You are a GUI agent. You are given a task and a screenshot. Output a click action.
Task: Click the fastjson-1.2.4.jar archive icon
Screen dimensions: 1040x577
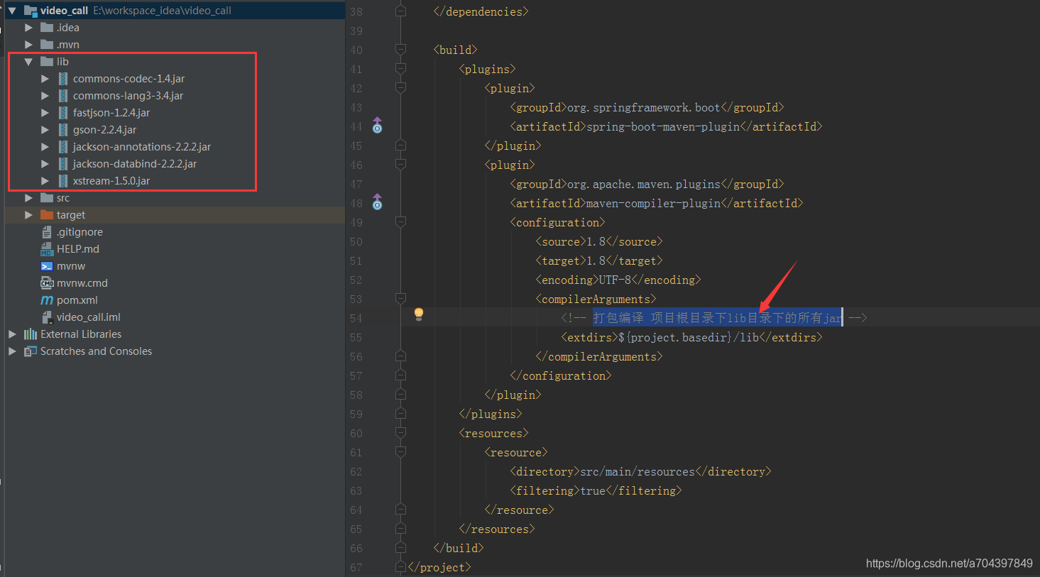(63, 113)
